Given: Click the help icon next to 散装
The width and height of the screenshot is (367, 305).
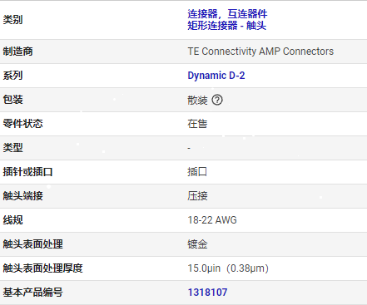Looking at the screenshot, I should 217,100.
